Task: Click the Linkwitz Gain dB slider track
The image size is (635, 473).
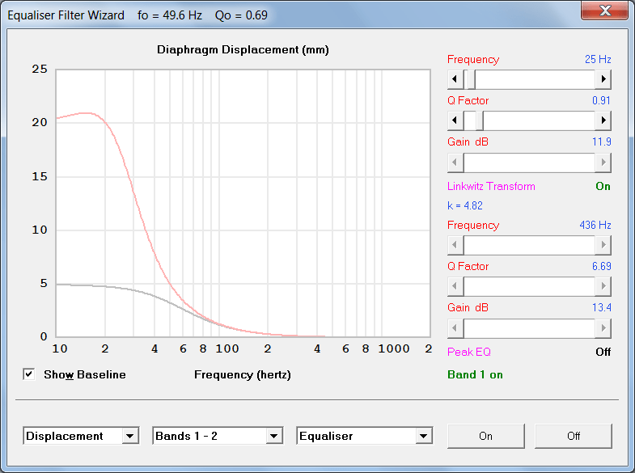Action: [529, 163]
